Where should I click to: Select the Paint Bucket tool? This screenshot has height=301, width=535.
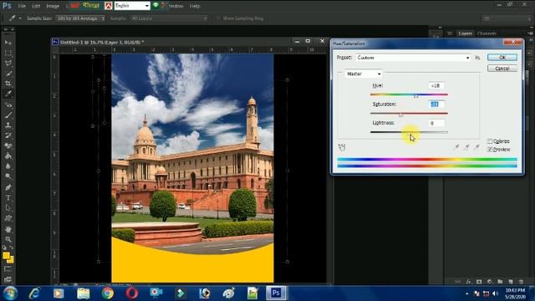(x=8, y=156)
